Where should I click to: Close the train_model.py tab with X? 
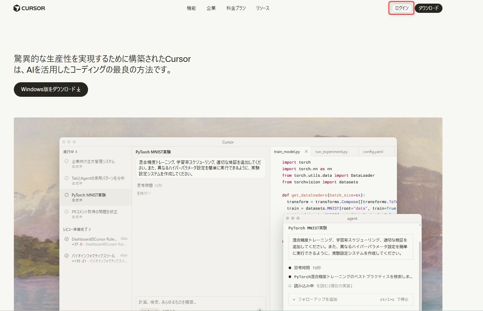tap(306, 152)
